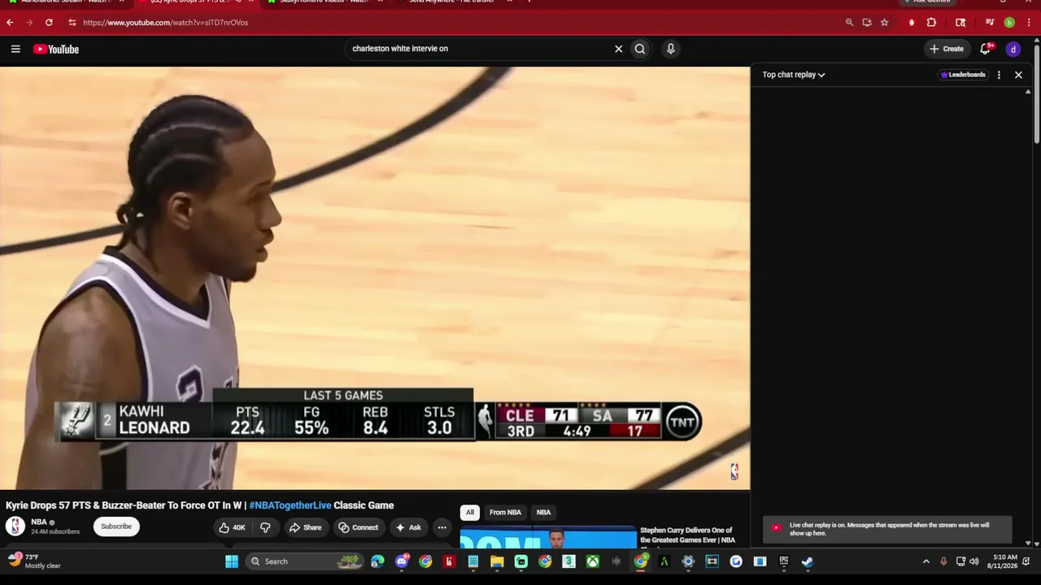Open the zoom magnifier in address bar
1041x585 pixels.
click(x=849, y=23)
